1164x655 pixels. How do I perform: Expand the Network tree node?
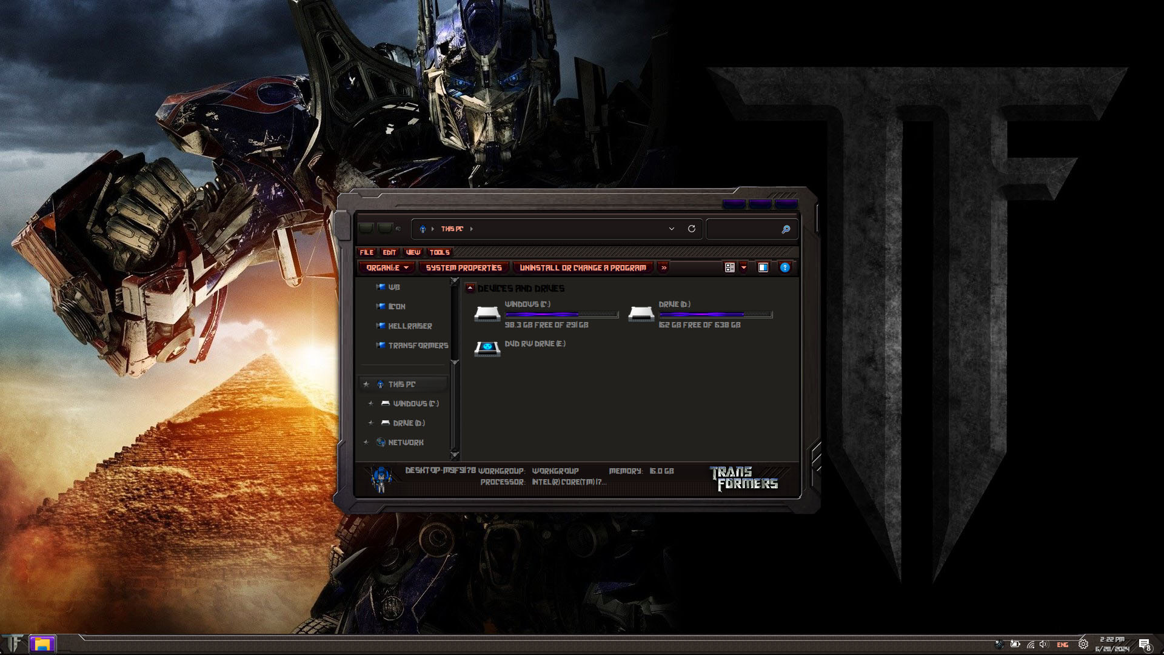[x=366, y=443]
